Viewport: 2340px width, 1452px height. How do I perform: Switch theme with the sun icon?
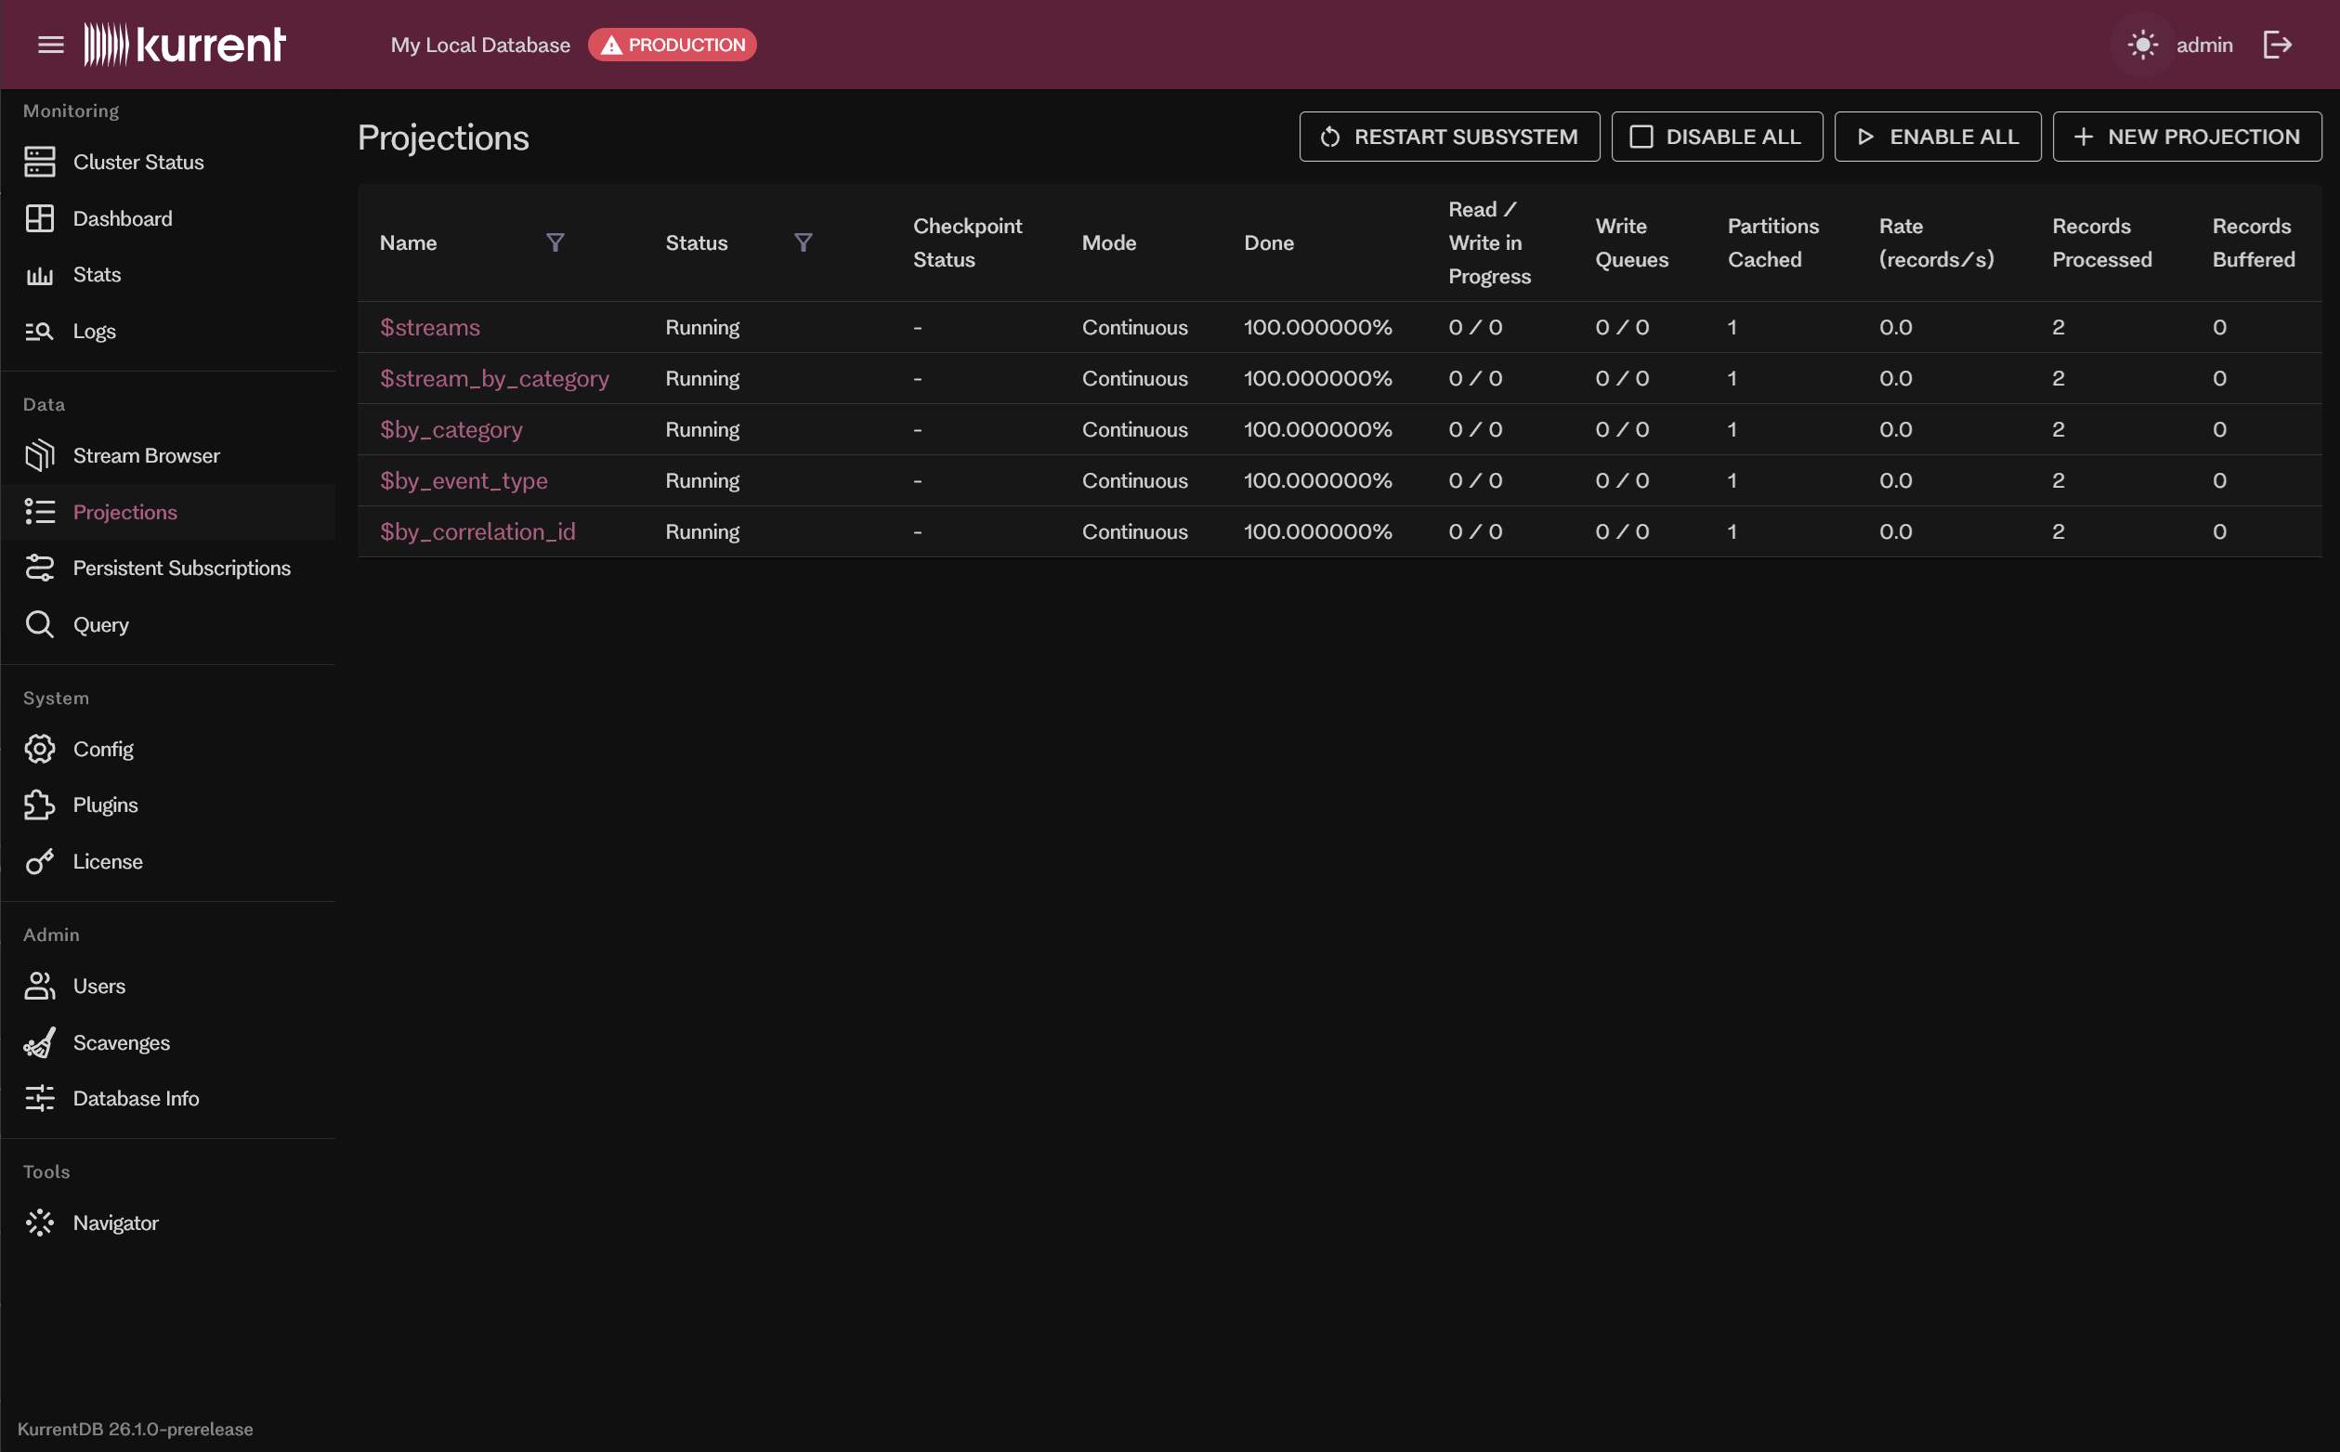[x=2142, y=45]
